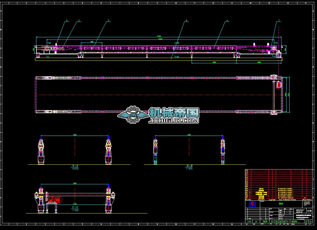Click the 15200 overall length dimension
Viewport: 317px width, 230px height.
click(160, 39)
